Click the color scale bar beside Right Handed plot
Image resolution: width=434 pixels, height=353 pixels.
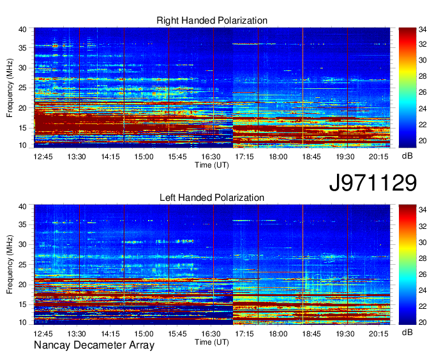[x=407, y=88]
